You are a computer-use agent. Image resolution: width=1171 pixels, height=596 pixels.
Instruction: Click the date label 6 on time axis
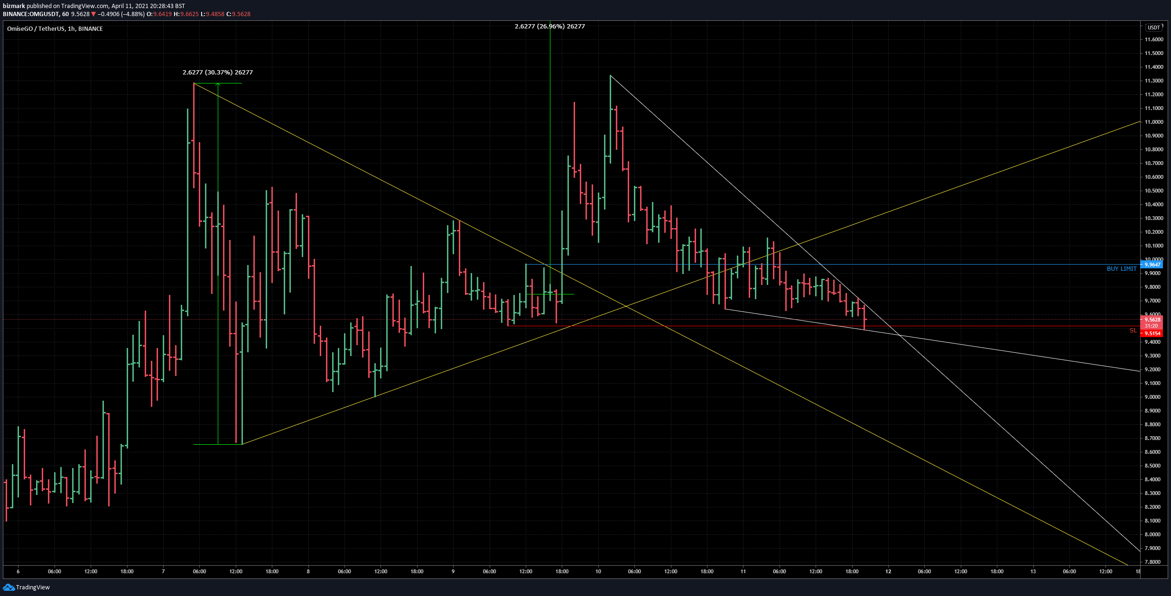[18, 571]
